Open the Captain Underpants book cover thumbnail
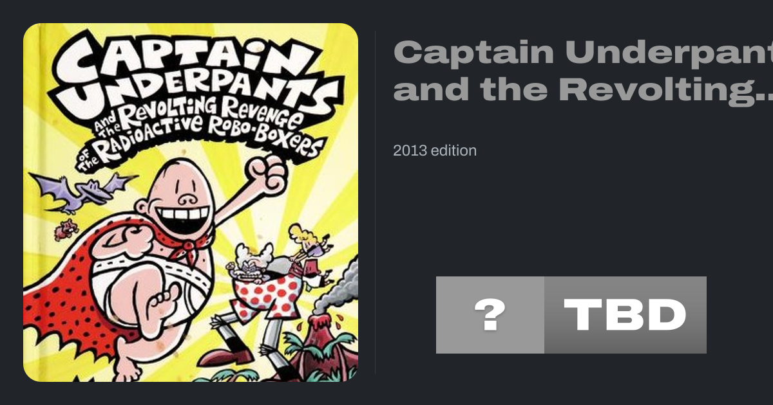This screenshot has width=773, height=405. pos(191,203)
